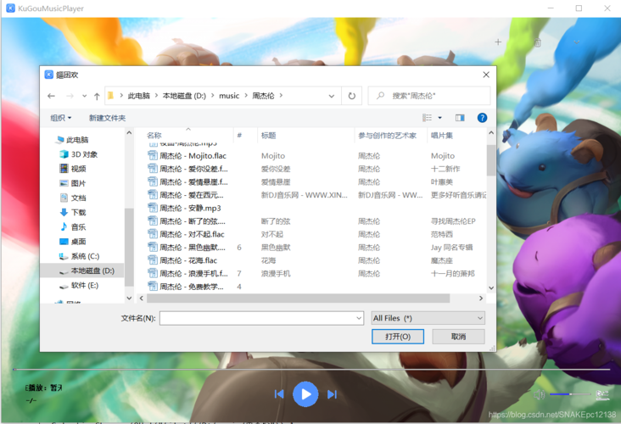Click the file icon of 周杰伦 - 免费教学
This screenshot has height=424, width=621.
pyautogui.click(x=153, y=287)
